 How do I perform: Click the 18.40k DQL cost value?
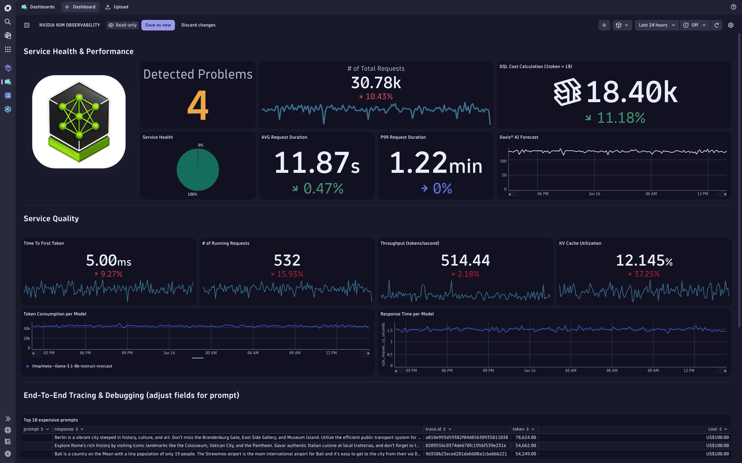[632, 92]
